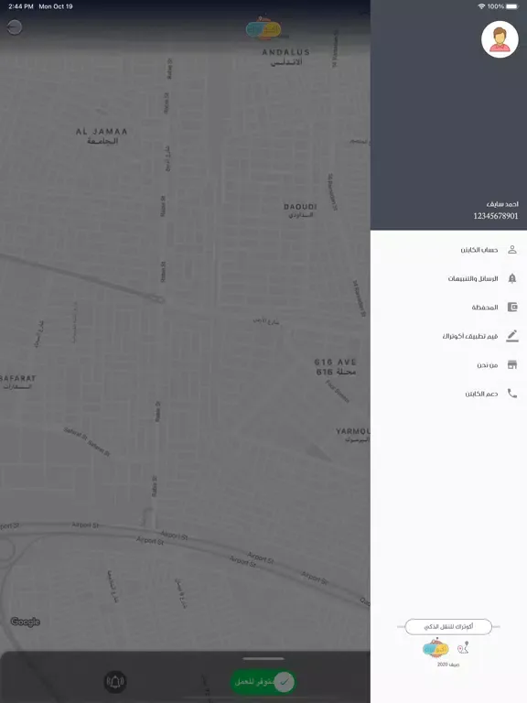The image size is (527, 703).
Task: Tap the colorful logo in drawer footer
Action: (x=436, y=648)
